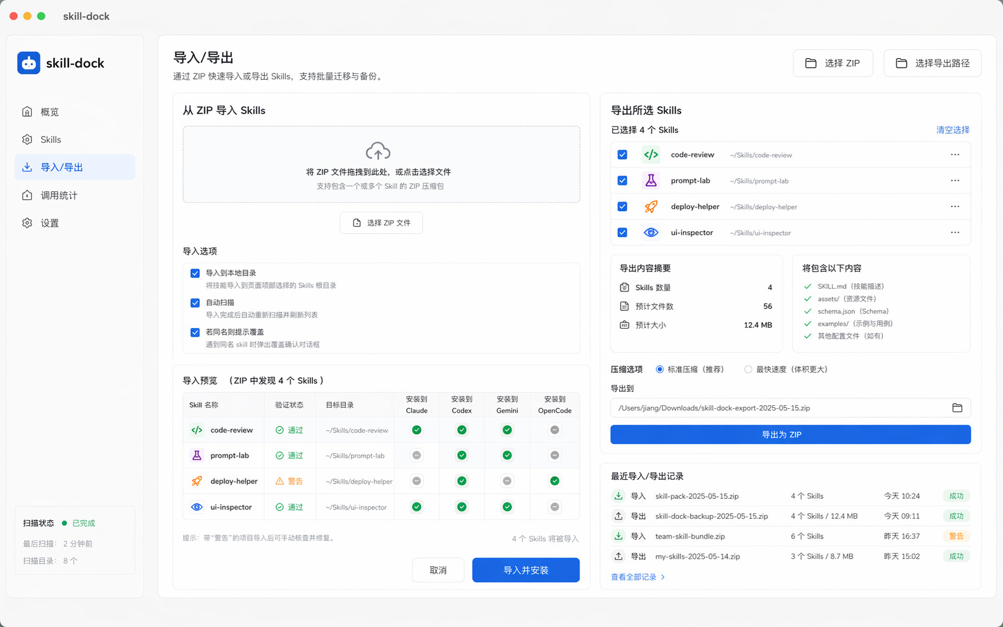Click code-review icon in import preview table
The width and height of the screenshot is (1003, 627).
pos(197,430)
